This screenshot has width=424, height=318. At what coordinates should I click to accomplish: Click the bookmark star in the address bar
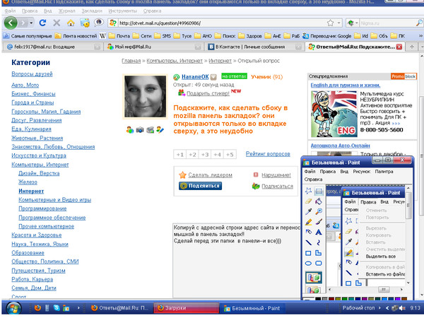(330, 23)
